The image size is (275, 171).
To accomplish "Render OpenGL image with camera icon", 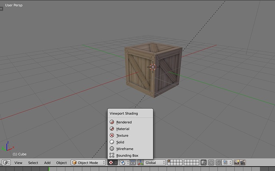I will point(237,163).
